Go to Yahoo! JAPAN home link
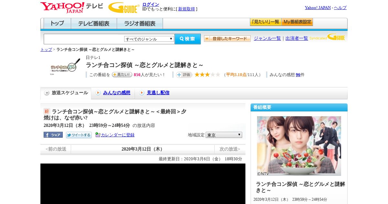The height and width of the screenshot is (204, 388). pyautogui.click(x=318, y=7)
